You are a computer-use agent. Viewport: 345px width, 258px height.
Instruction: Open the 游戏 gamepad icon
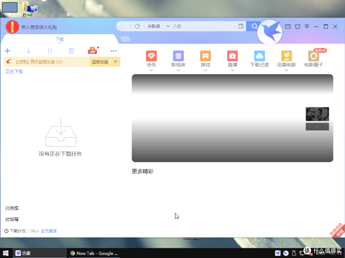[205, 56]
